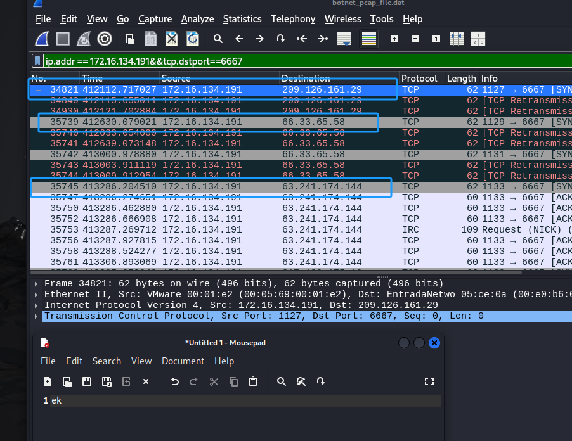
Task: Expand Internet Protocol Version 4 row
Action: 36,305
